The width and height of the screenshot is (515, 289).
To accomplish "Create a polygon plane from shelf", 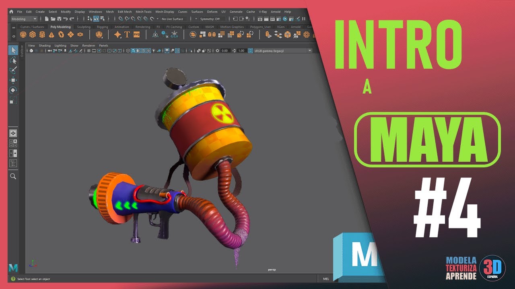I will (x=70, y=35).
